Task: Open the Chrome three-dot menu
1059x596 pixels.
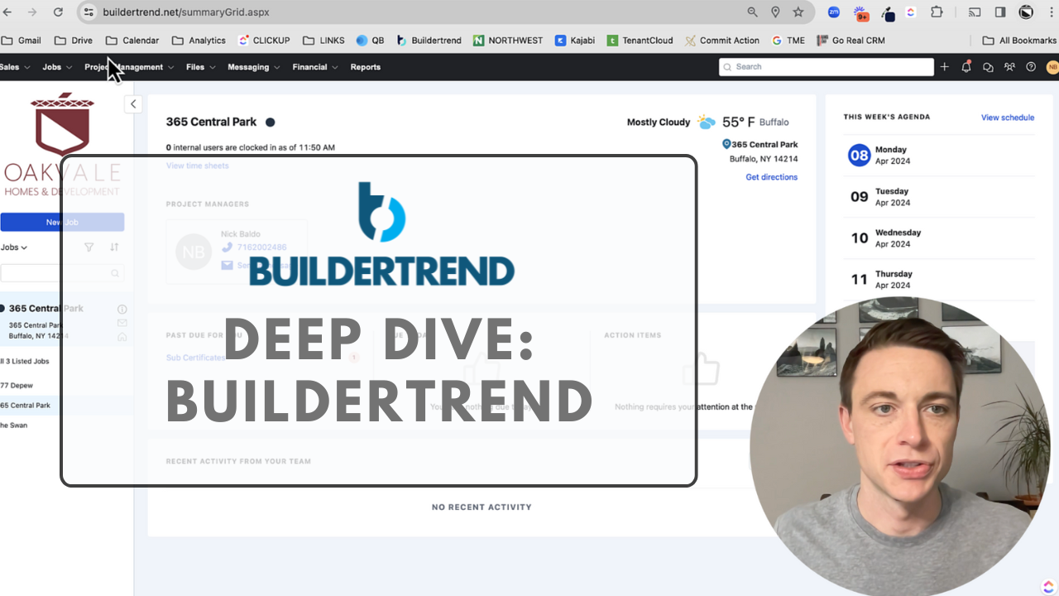Action: (1051, 12)
